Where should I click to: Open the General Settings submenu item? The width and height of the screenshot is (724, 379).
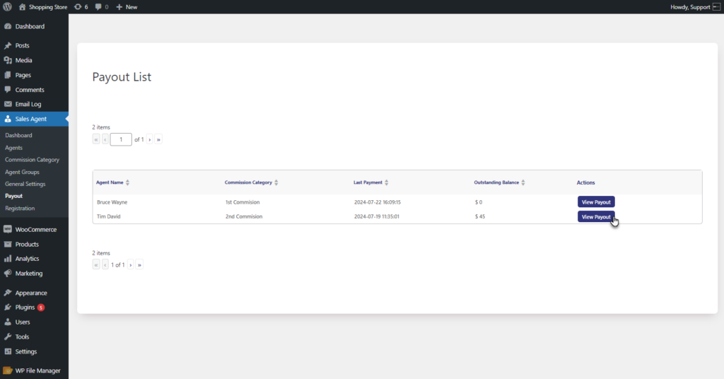(25, 184)
